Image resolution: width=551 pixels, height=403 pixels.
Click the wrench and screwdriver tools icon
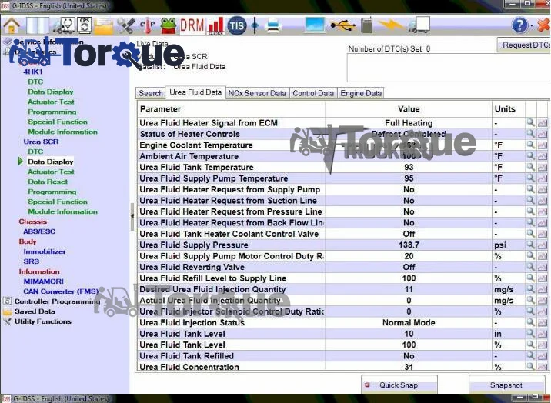(x=125, y=26)
